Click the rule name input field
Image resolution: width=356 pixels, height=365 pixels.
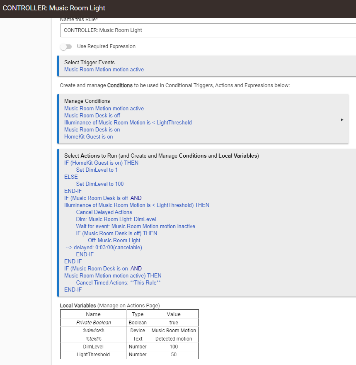coord(207,30)
